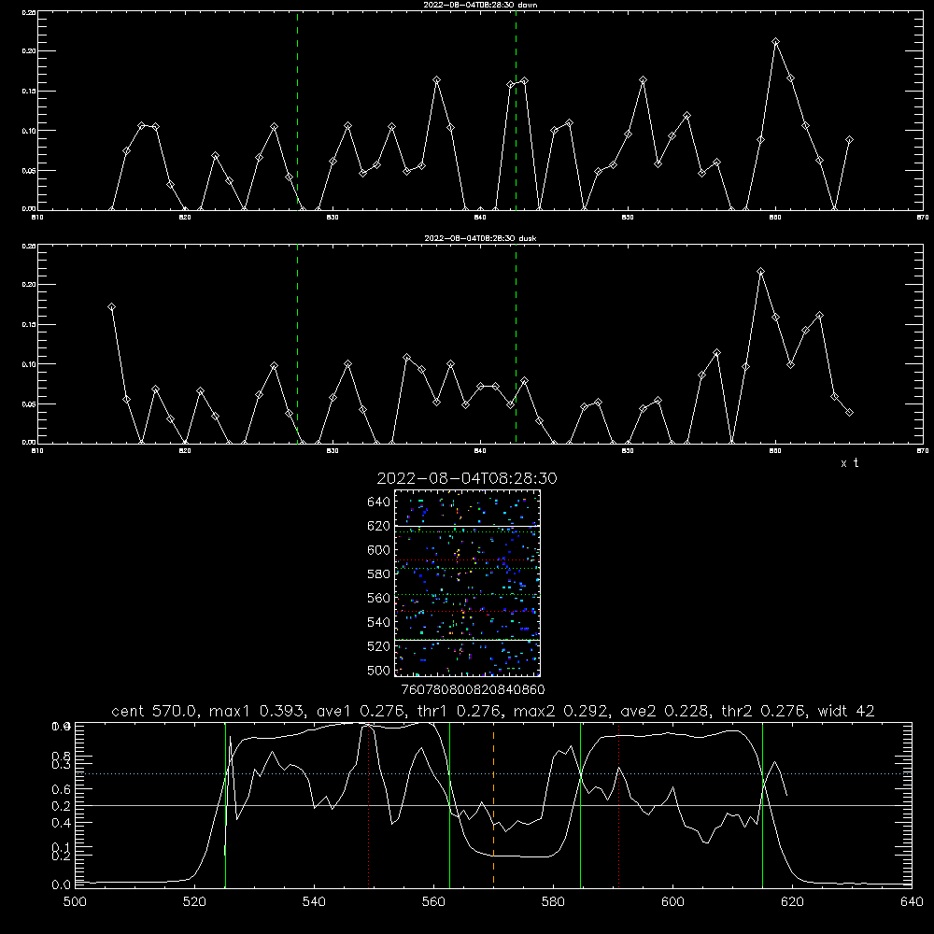Click the '600' x-axis label of bottom plot
Viewport: 934px width, 934px height.
(672, 902)
